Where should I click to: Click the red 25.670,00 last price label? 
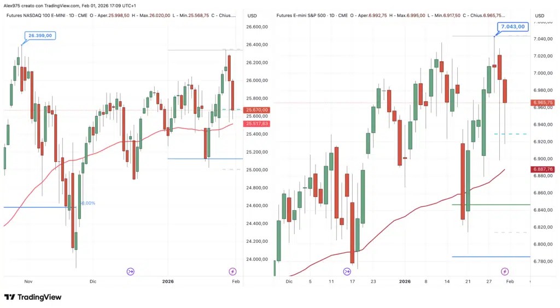(x=256, y=110)
